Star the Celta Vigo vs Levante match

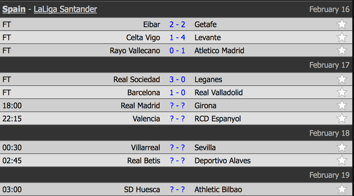[x=341, y=37]
